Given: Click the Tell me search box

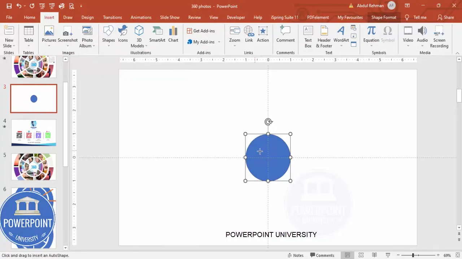Looking at the screenshot, I should (416, 17).
